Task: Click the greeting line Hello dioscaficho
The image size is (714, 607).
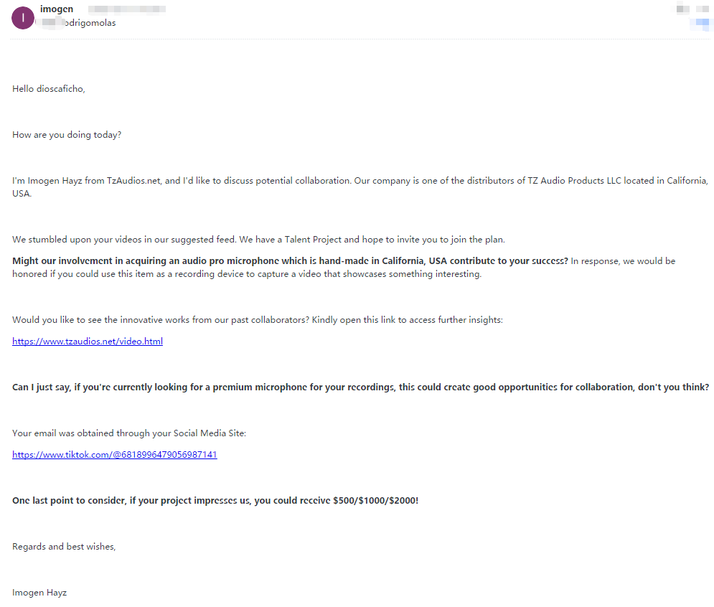Action: [49, 89]
